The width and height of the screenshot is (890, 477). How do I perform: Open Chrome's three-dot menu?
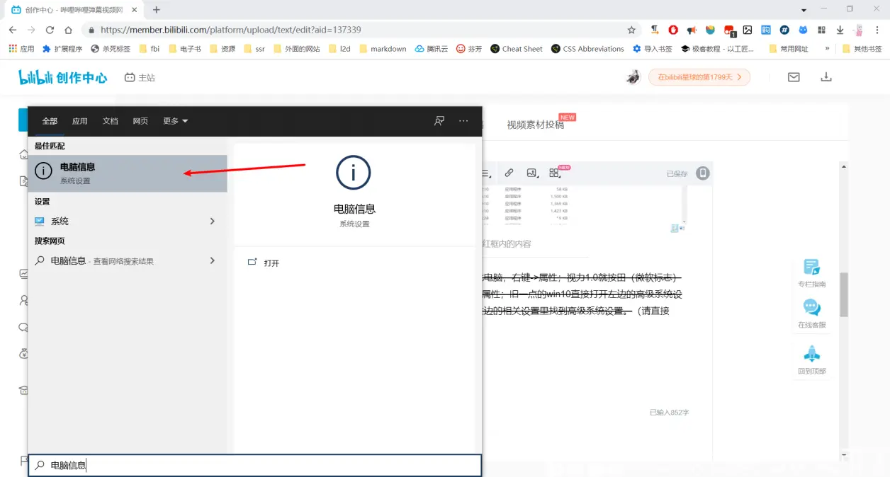pyautogui.click(x=877, y=30)
